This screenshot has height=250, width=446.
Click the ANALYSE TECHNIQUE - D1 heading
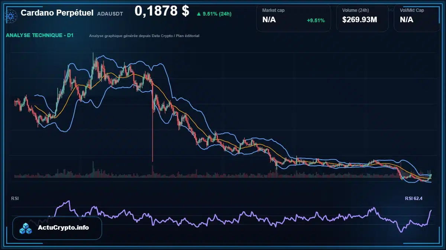pyautogui.click(x=40, y=36)
